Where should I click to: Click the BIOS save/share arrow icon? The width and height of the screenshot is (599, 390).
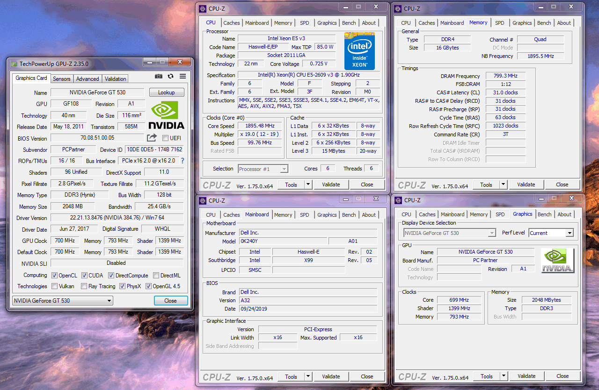point(152,138)
